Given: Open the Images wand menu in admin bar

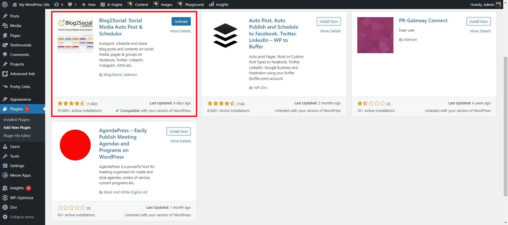Looking at the screenshot, I should (x=163, y=4).
